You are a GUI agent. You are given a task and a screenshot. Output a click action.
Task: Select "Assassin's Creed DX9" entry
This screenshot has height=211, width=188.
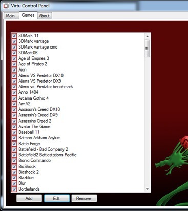pos(38,115)
